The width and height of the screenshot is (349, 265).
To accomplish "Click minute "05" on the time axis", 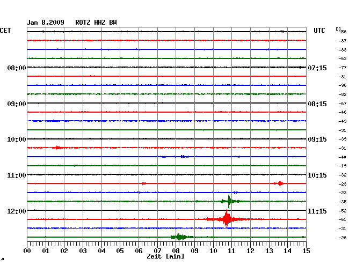I will pos(120,251).
